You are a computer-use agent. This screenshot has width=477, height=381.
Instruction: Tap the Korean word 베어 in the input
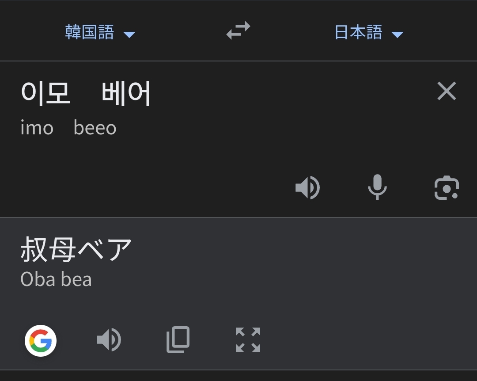[x=126, y=93]
